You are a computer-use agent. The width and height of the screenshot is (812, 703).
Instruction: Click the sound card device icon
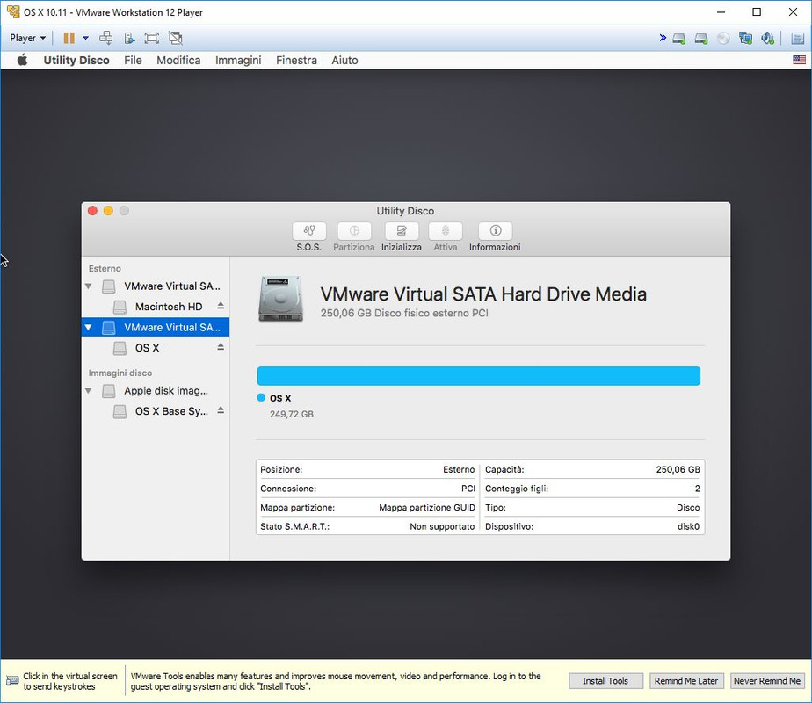pos(767,39)
